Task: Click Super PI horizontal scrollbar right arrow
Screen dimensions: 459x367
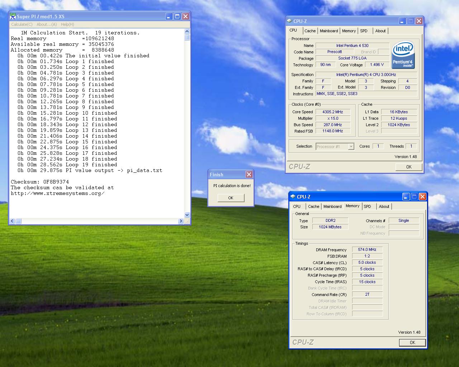Action: [181, 221]
